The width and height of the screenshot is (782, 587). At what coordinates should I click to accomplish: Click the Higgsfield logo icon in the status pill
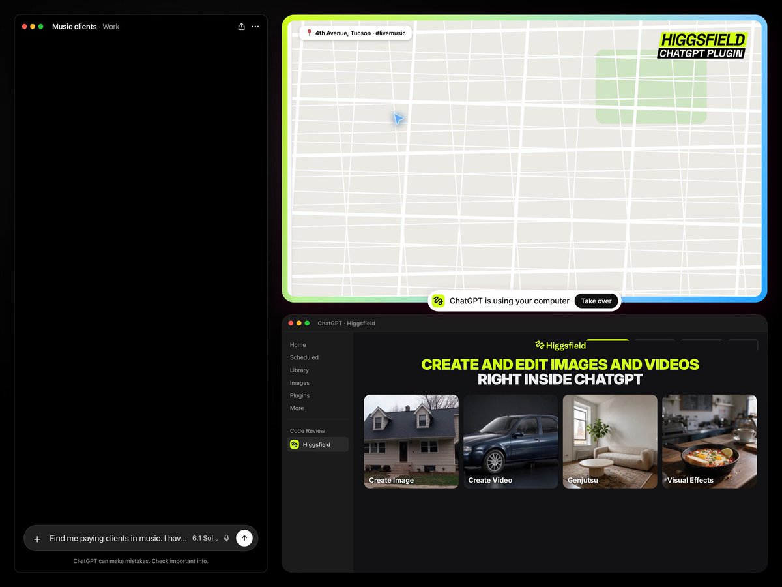coord(439,301)
